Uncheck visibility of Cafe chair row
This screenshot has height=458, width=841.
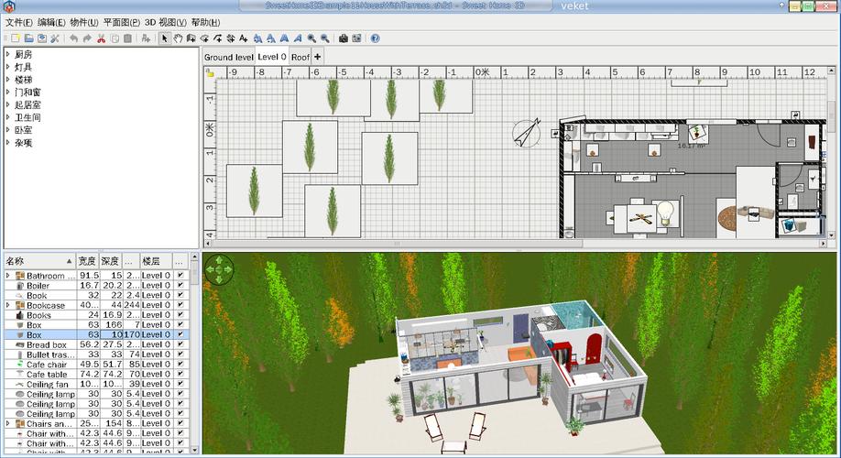point(180,364)
